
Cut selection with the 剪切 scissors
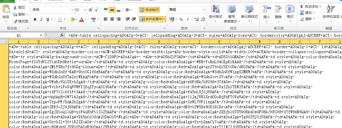pyautogui.click(x=19, y=8)
